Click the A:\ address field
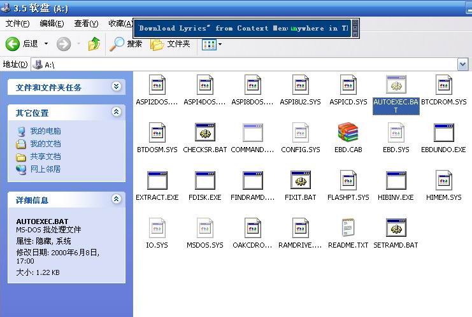 point(244,64)
